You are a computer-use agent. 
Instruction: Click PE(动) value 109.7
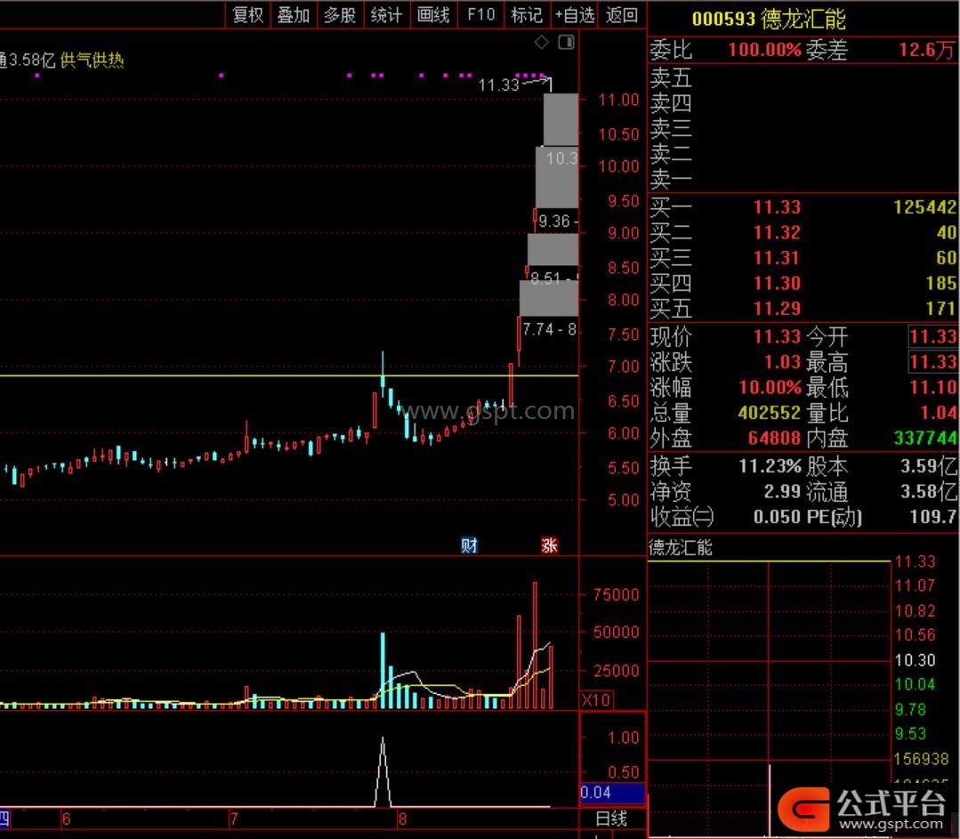933,517
